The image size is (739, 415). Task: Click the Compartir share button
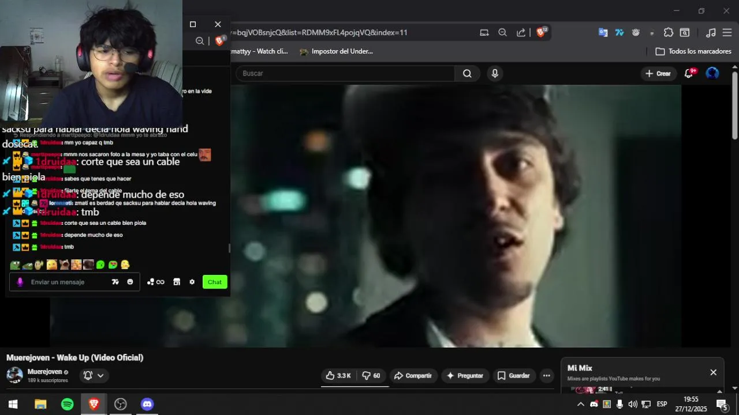click(413, 376)
